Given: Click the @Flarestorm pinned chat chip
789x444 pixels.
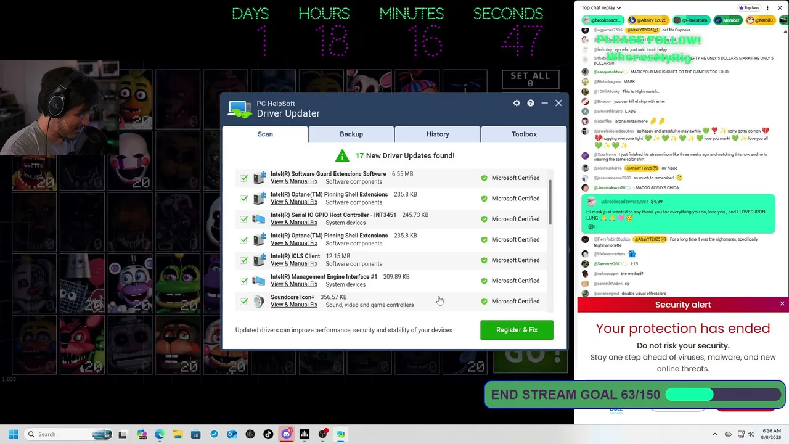Looking at the screenshot, I should coord(690,20).
